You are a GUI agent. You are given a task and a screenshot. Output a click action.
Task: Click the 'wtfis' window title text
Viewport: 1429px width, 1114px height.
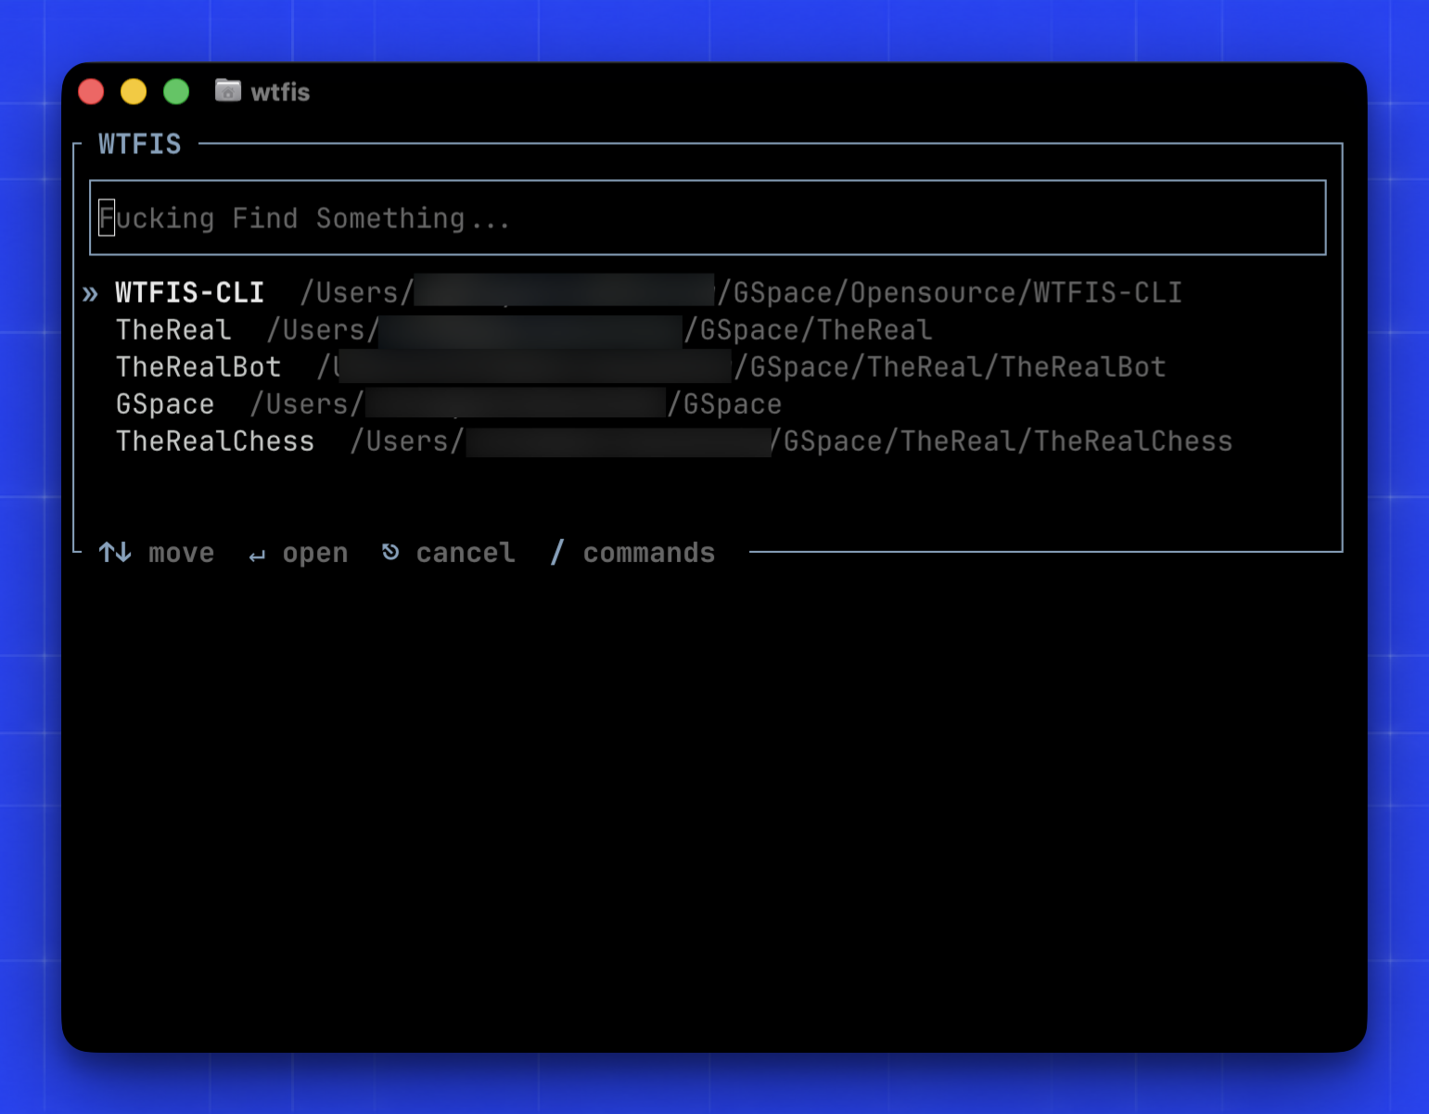tap(280, 92)
